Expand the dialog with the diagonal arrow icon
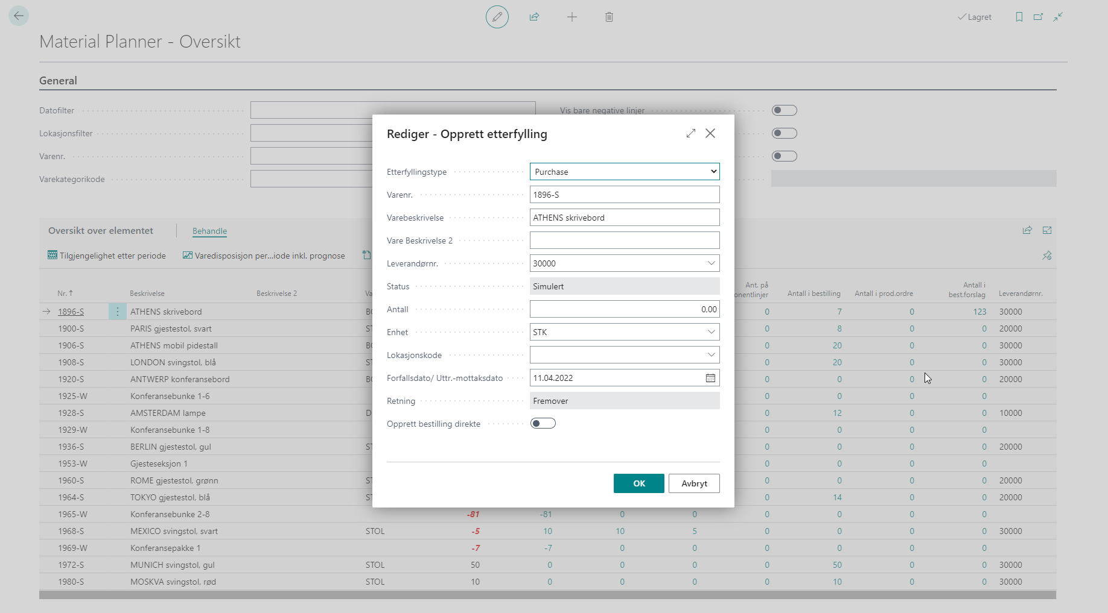The image size is (1108, 613). (690, 133)
